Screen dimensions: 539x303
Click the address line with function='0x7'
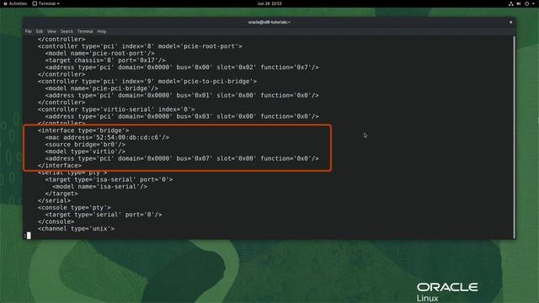[x=182, y=67]
